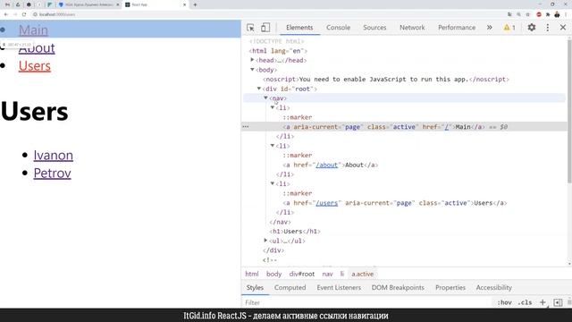The image size is (572, 322).
Task: Open a new browser tab with plus
Action: pyautogui.click(x=195, y=4)
